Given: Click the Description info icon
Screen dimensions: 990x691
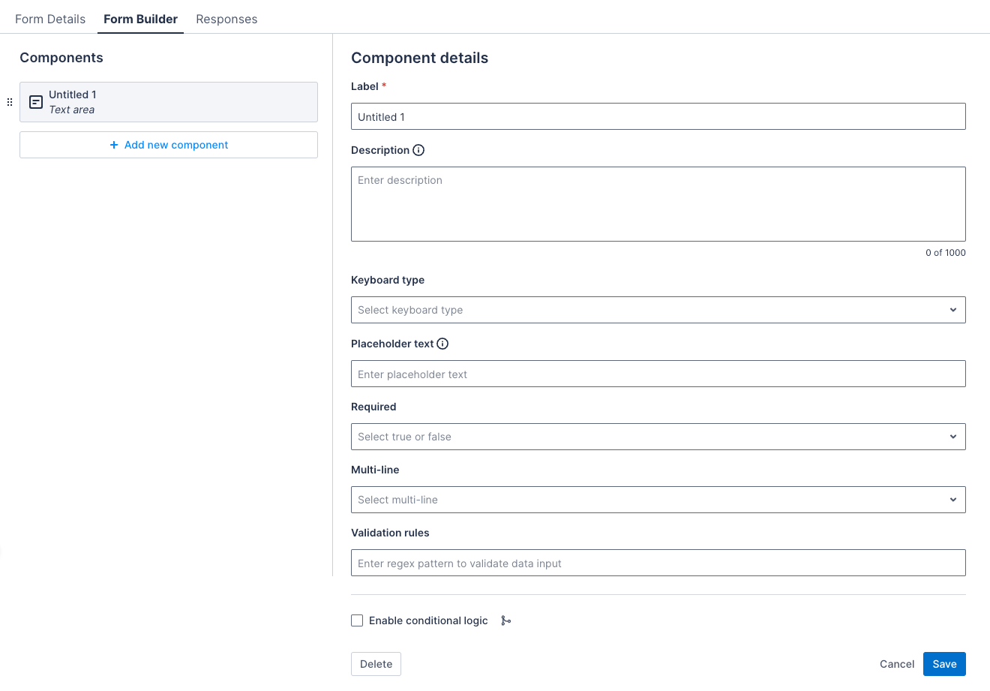Looking at the screenshot, I should pos(418,150).
